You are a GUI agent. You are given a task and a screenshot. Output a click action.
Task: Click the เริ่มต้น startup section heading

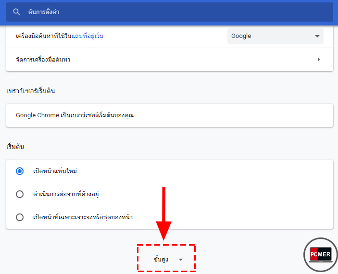pyautogui.click(x=15, y=147)
